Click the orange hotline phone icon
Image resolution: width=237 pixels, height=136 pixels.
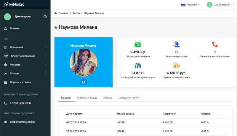pyautogui.click(x=215, y=44)
